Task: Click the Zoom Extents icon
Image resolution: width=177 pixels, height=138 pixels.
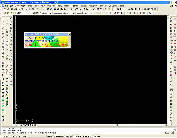Action: 140,9
